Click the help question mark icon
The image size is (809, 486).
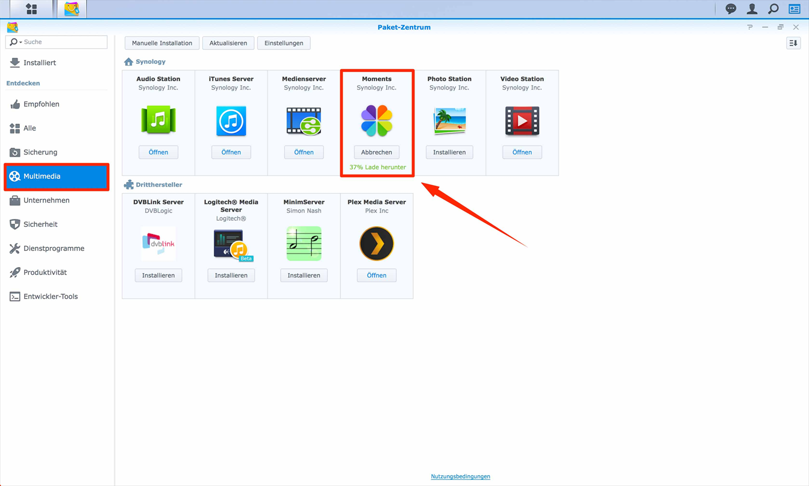(750, 27)
